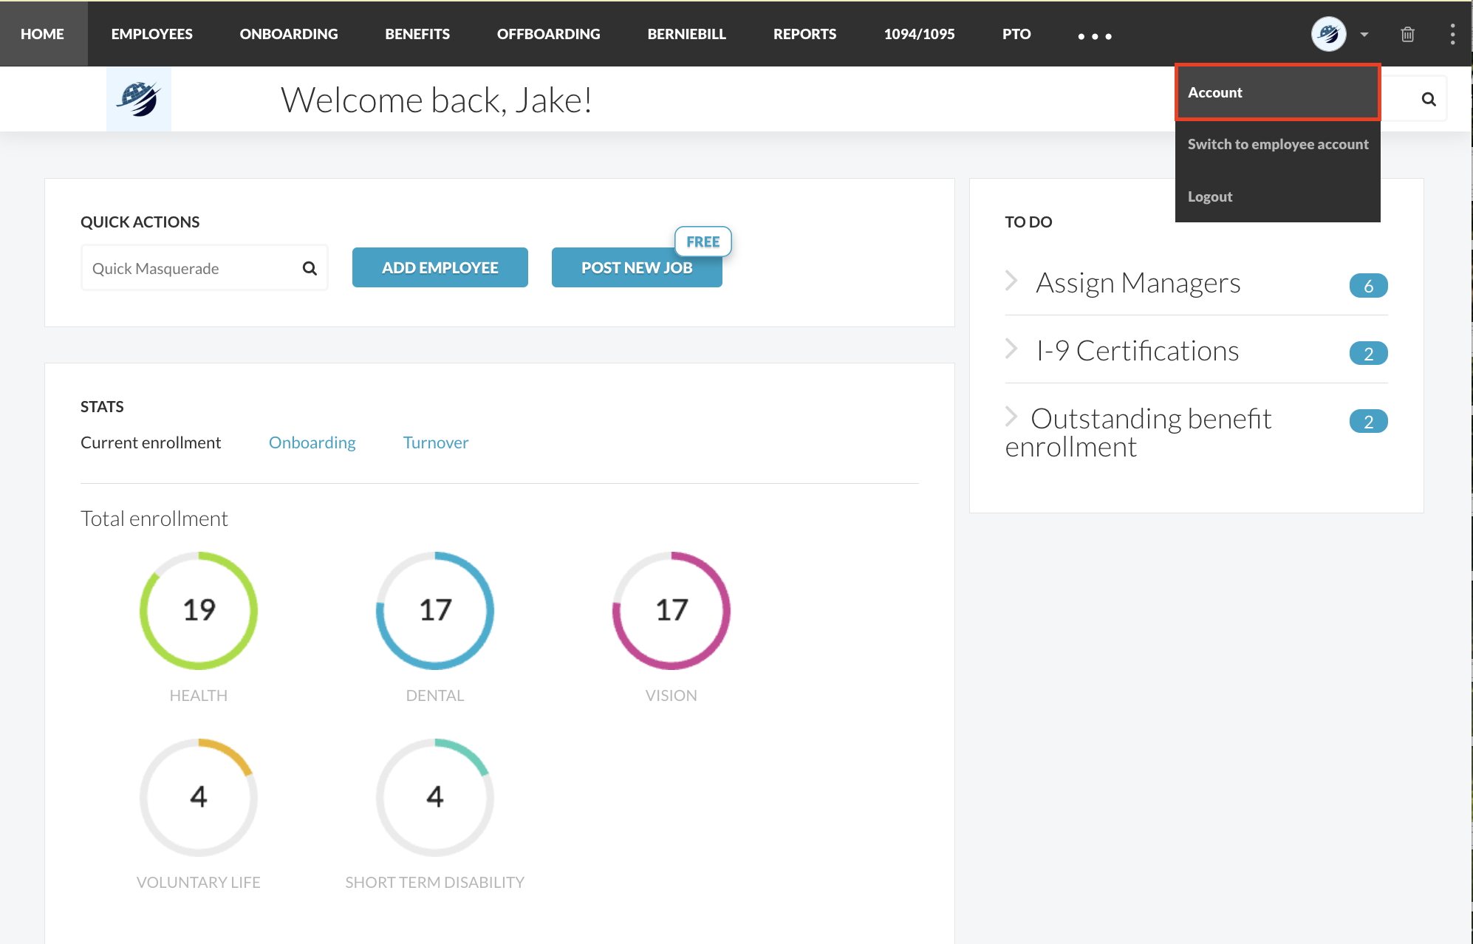Switch to the Turnover stats tab

[435, 442]
